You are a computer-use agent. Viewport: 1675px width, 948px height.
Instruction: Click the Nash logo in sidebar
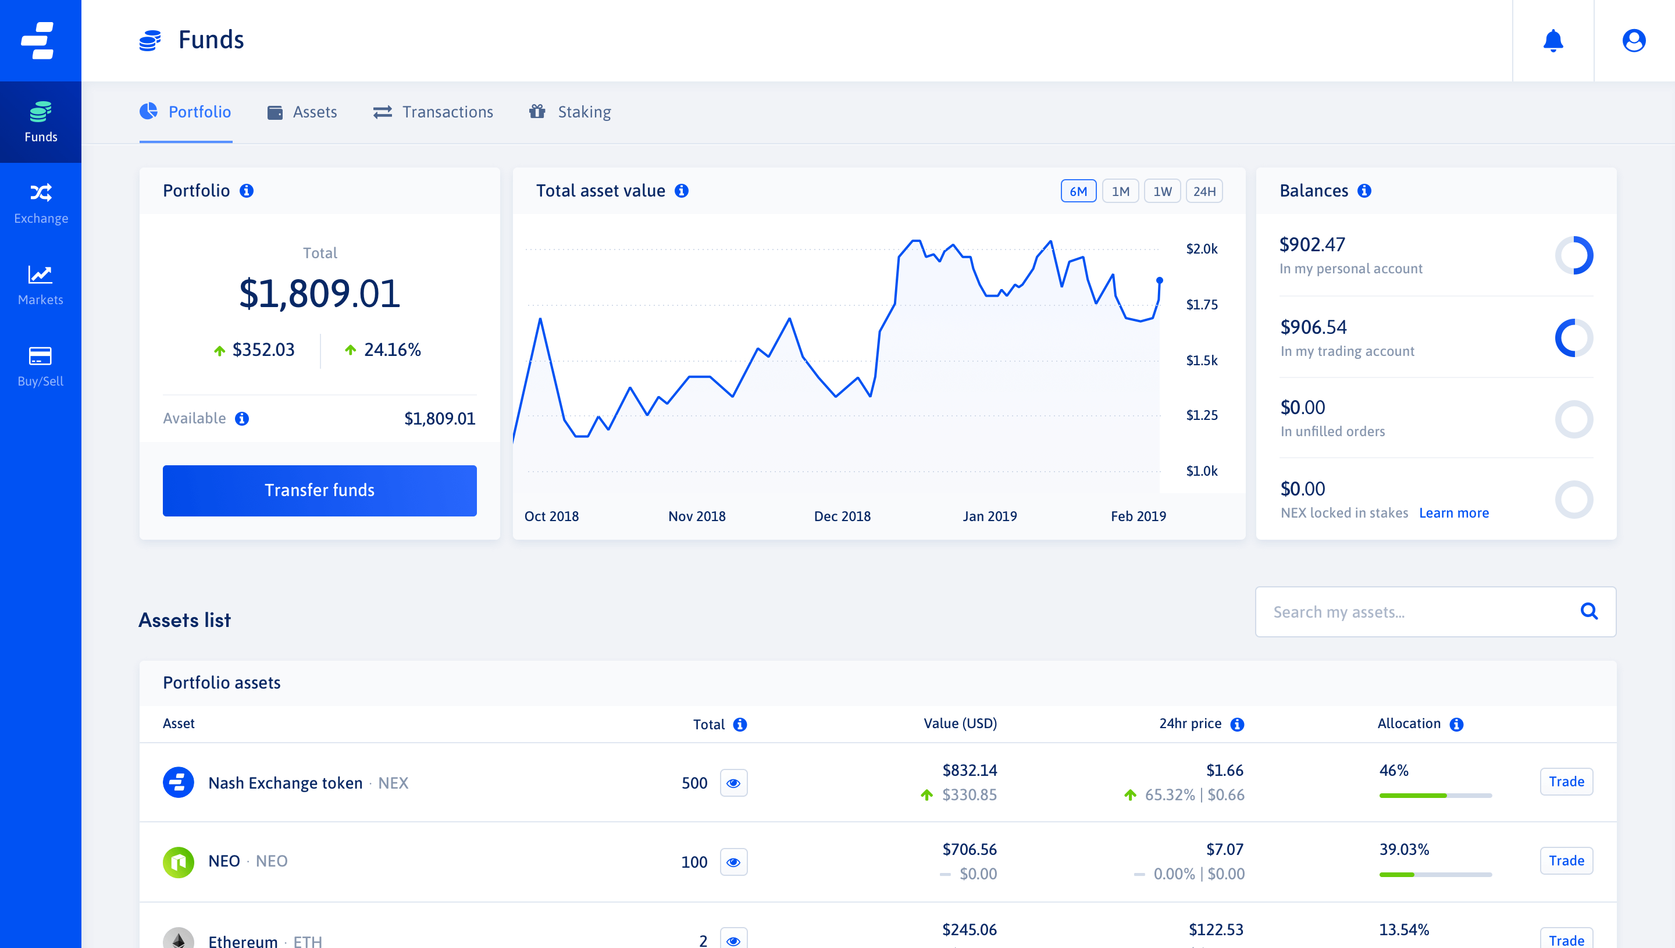tap(39, 40)
